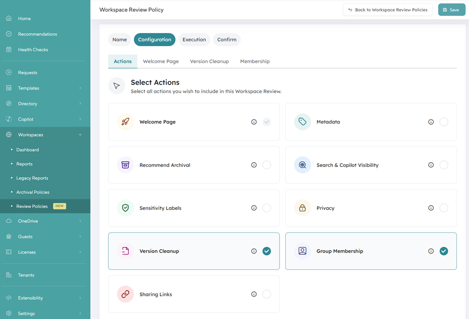Open info icon for Metadata
Image resolution: width=469 pixels, height=319 pixels.
click(431, 122)
